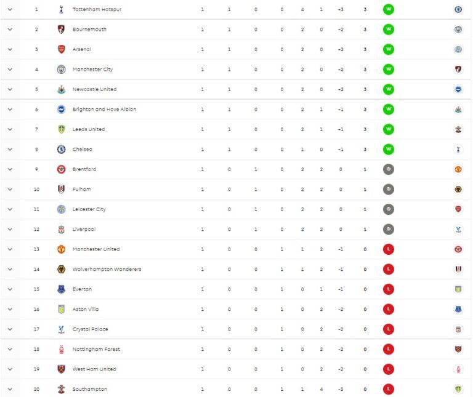Open the Leicester City team name link
Screen dimensions: 473x397
89,209
